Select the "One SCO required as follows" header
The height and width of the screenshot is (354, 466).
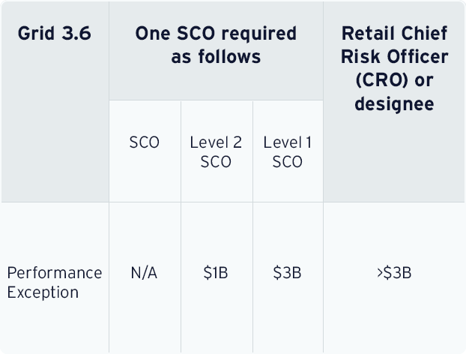[x=216, y=45]
